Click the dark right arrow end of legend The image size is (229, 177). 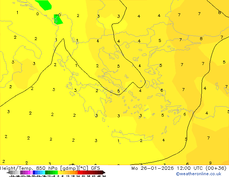coord(104,172)
